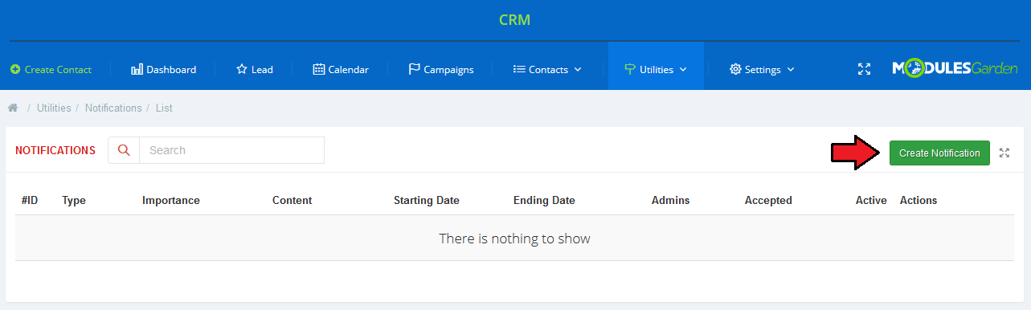
Task: Click the CRM title text
Action: 515,19
